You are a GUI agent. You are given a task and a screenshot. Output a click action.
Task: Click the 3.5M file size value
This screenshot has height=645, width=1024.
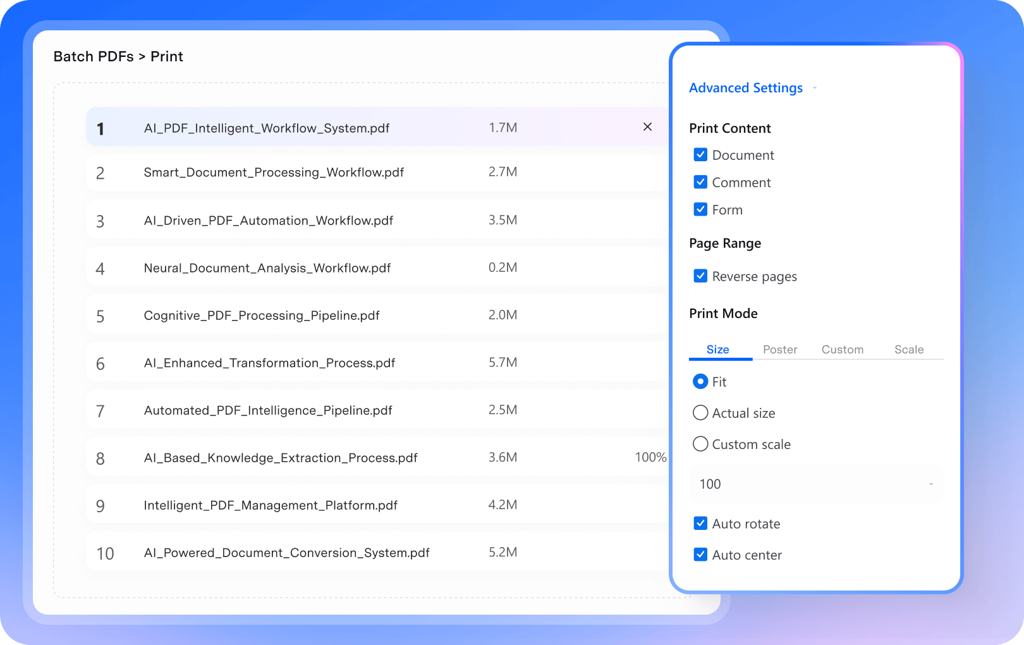[x=503, y=220]
